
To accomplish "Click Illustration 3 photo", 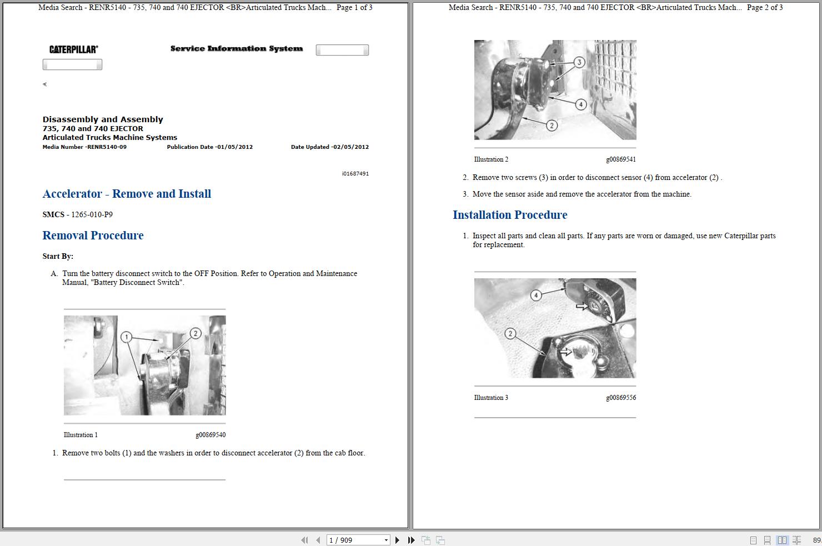I will pos(555,328).
